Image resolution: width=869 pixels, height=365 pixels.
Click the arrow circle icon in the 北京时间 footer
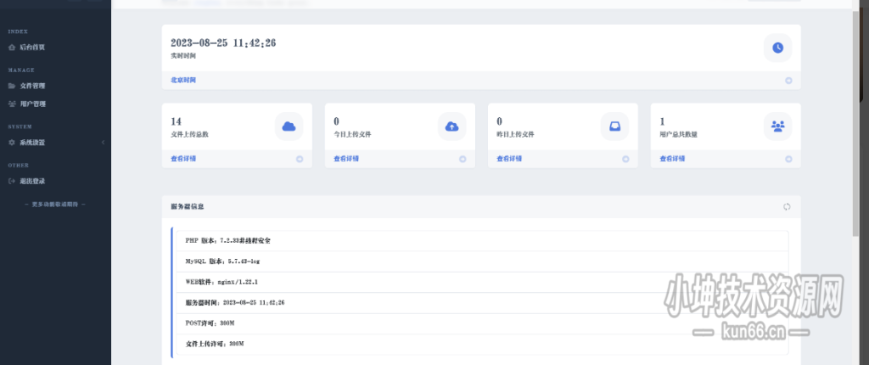(x=788, y=81)
